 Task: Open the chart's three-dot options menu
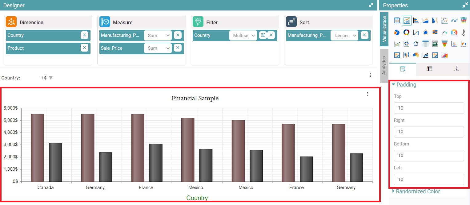368,94
